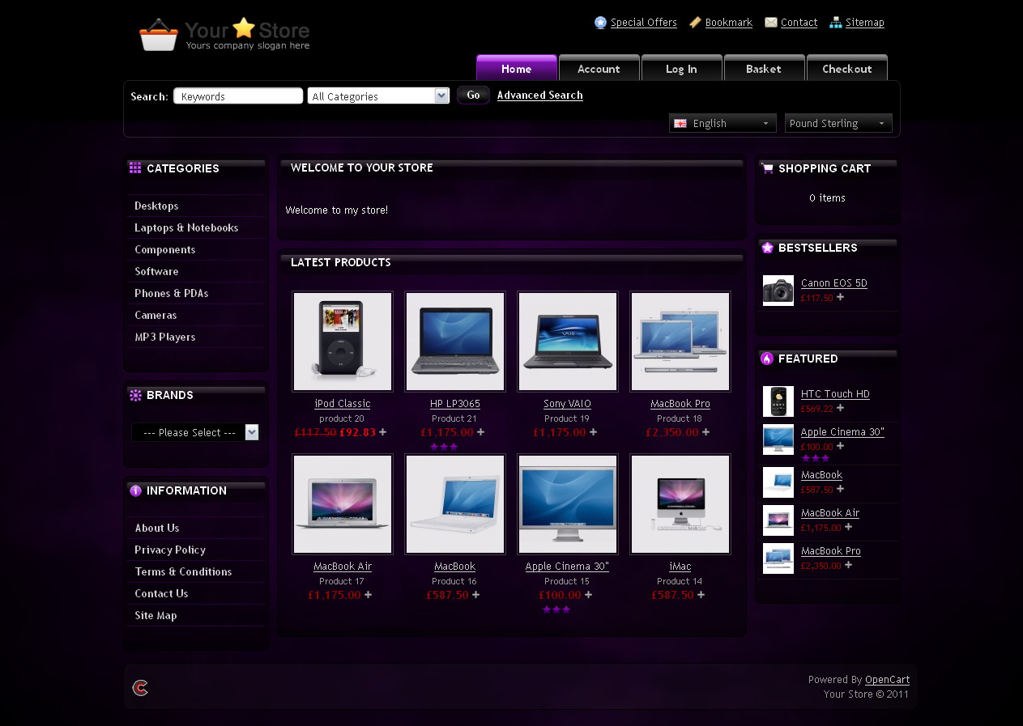Open the Software category
The width and height of the screenshot is (1023, 726).
(156, 271)
